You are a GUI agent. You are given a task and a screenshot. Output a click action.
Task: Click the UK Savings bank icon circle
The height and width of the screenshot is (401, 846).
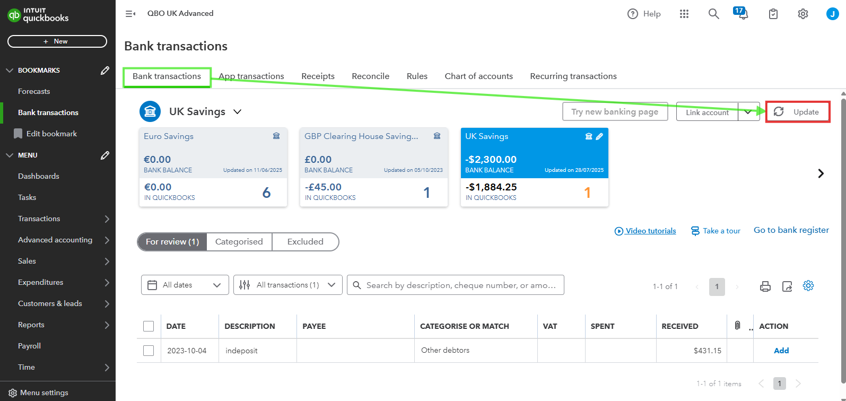click(150, 111)
